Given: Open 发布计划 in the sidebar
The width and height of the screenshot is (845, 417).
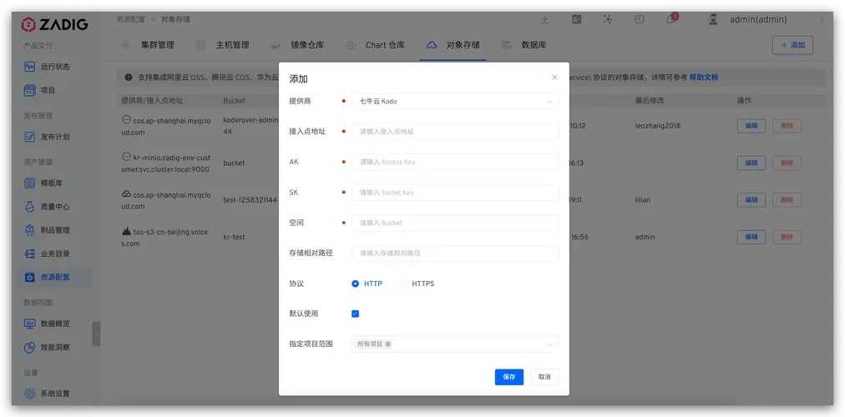Looking at the screenshot, I should pyautogui.click(x=48, y=137).
